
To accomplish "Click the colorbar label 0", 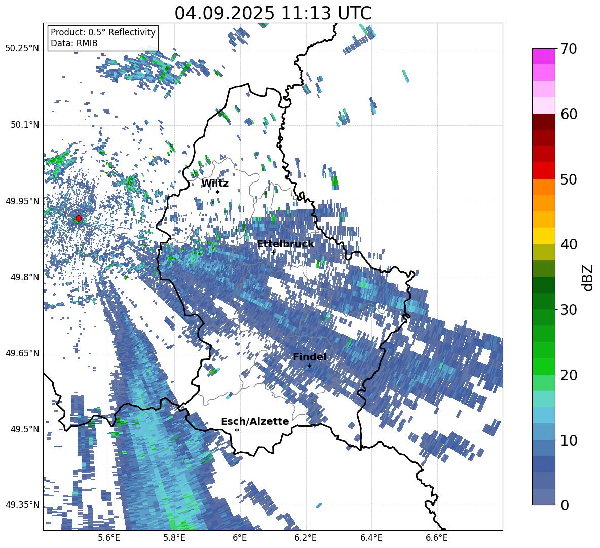I will 565,505.
